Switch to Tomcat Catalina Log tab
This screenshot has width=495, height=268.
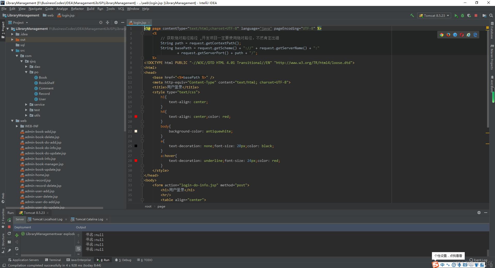tap(89, 219)
